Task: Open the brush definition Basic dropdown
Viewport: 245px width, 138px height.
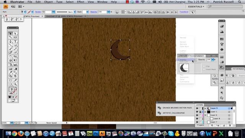Action: [75, 12]
